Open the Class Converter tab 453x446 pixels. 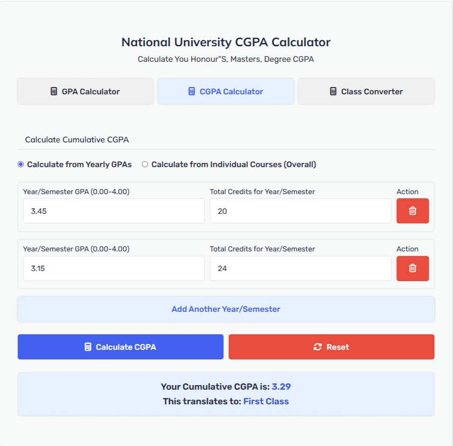[x=367, y=91]
